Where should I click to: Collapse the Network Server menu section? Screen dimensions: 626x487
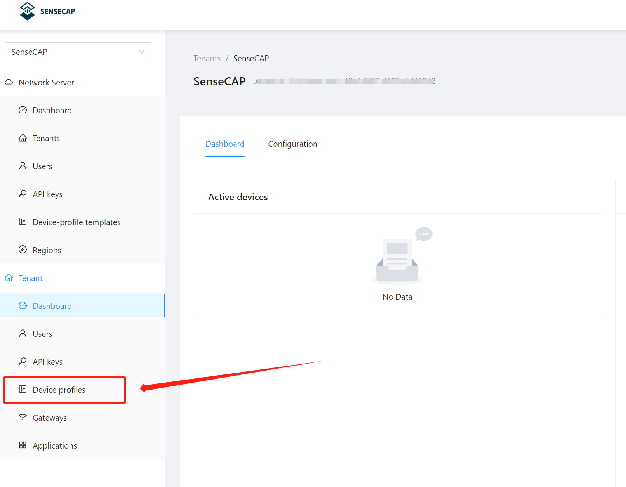(82, 82)
